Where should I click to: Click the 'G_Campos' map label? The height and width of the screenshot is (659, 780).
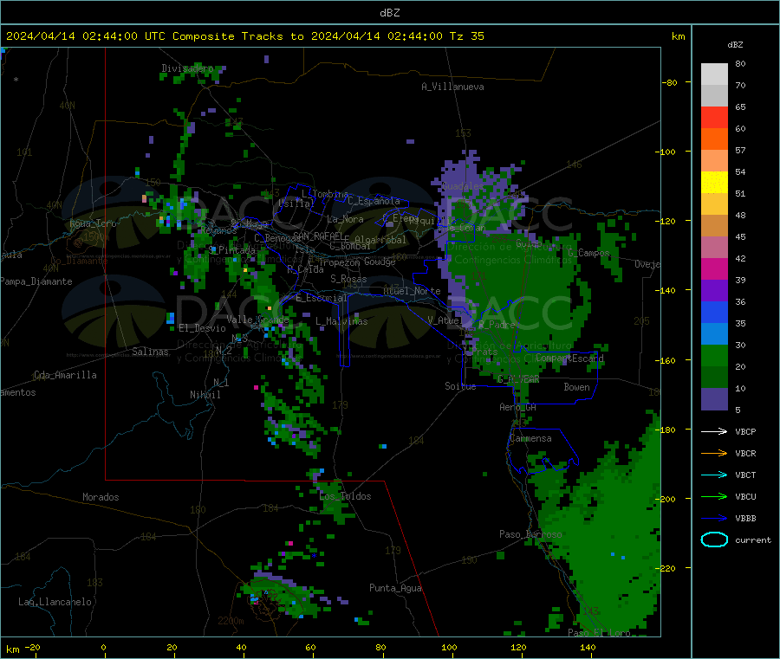[589, 253]
